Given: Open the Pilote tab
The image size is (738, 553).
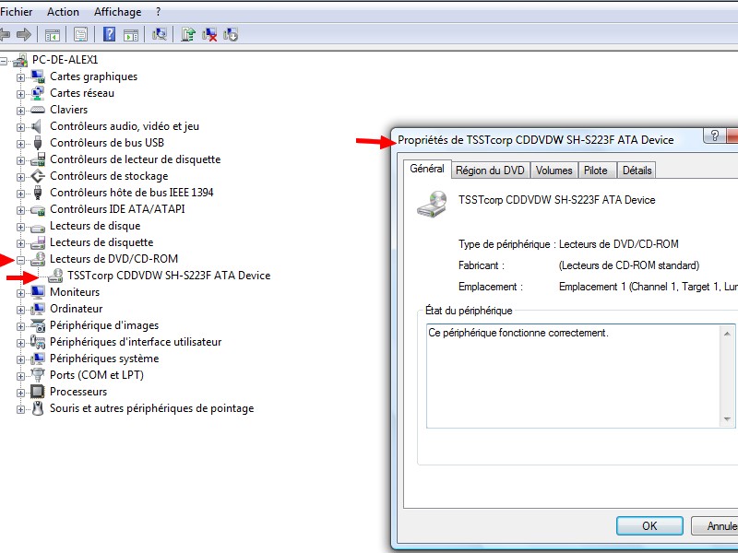Looking at the screenshot, I should pyautogui.click(x=595, y=171).
